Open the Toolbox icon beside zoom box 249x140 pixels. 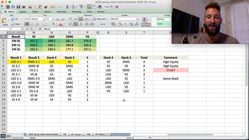(x=100, y=7)
